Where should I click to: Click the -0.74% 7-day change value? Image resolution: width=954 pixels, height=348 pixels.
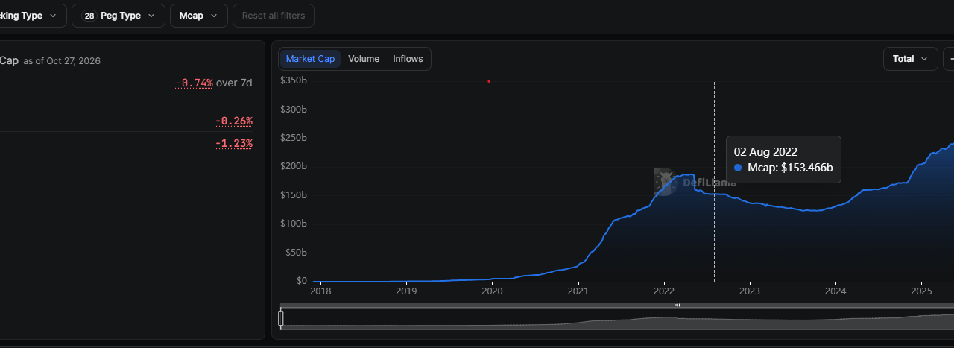[x=195, y=83]
